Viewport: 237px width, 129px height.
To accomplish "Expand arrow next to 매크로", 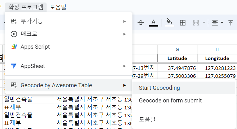I will (x=125, y=34).
